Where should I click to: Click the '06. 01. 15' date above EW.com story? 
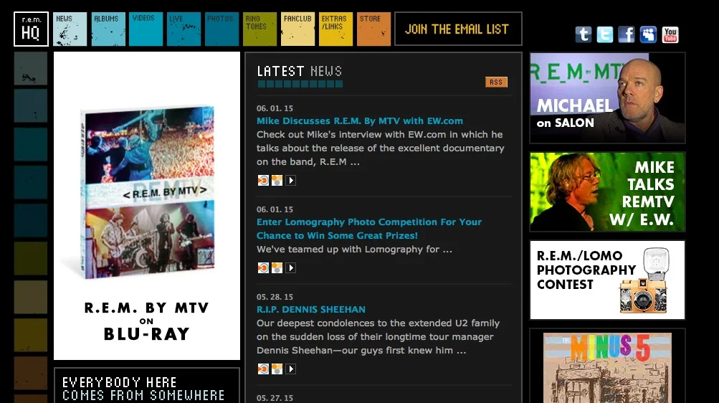click(275, 108)
